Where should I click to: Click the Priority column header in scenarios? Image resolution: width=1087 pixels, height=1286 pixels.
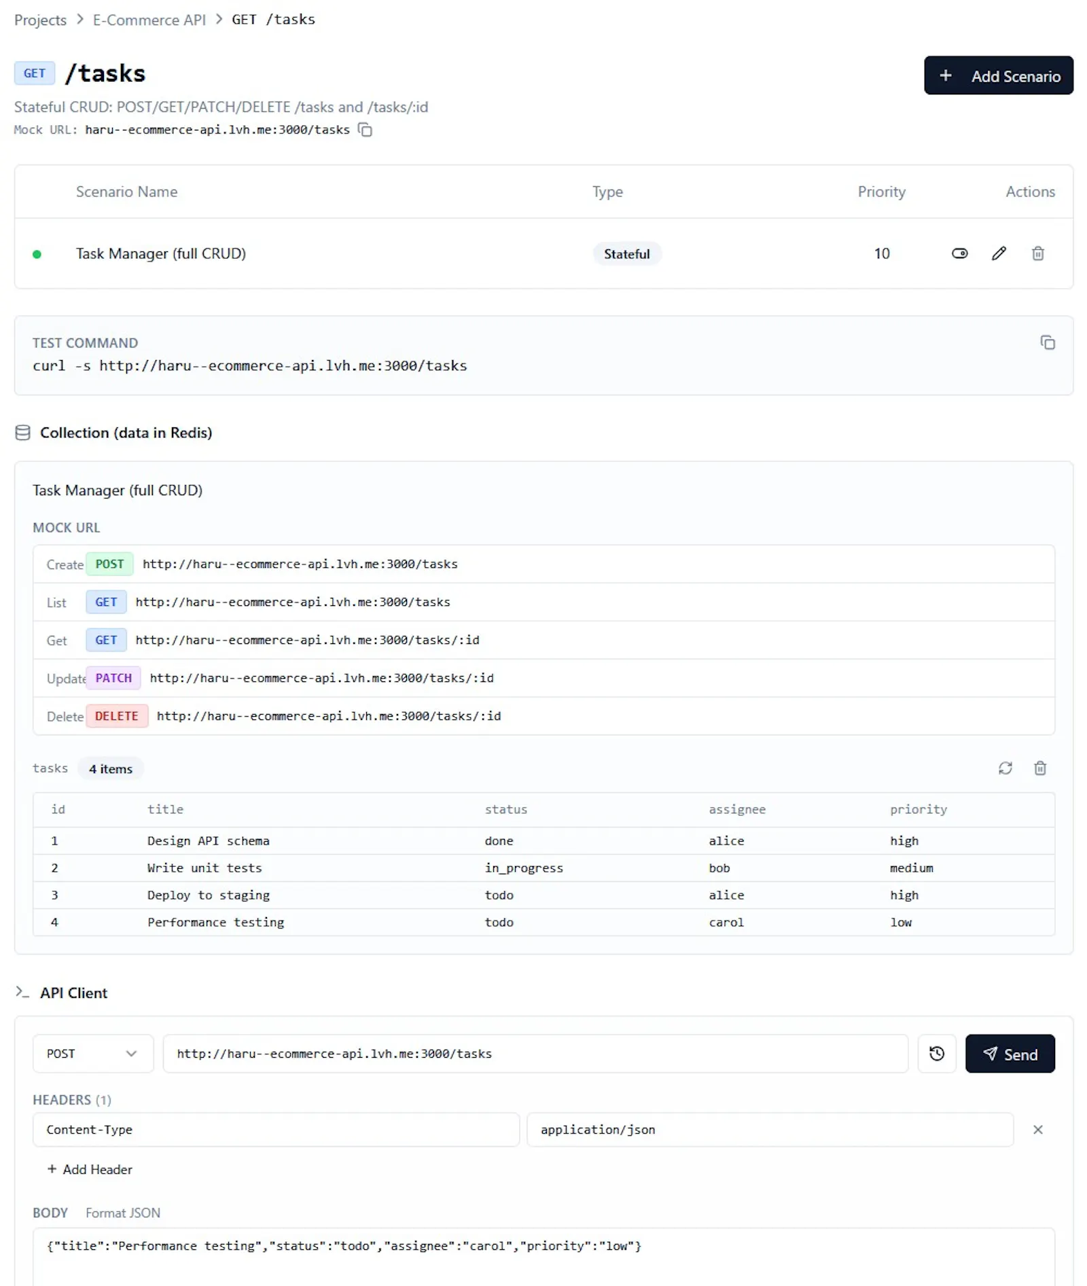point(881,192)
